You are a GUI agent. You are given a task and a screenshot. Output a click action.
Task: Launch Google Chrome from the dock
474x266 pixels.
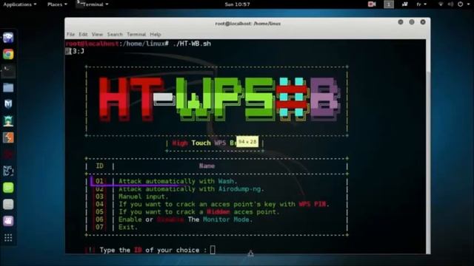point(8,54)
